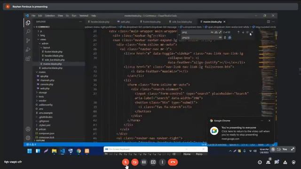
Task: Open the View menu
Action: pos(60,15)
